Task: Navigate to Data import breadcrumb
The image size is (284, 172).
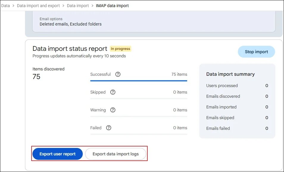Action: (x=78, y=6)
